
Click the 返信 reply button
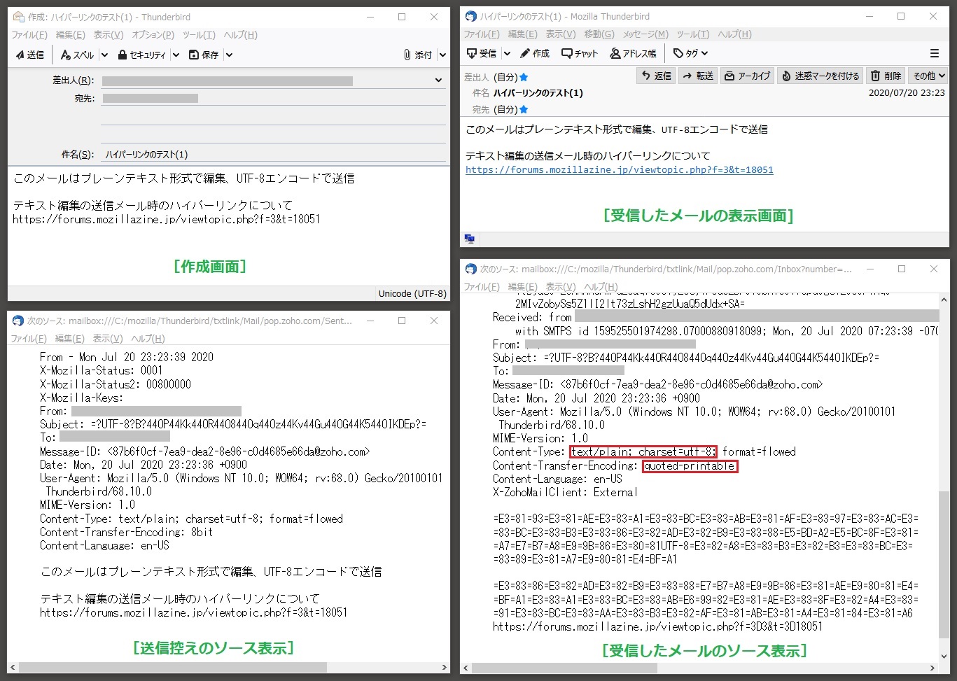coord(656,76)
